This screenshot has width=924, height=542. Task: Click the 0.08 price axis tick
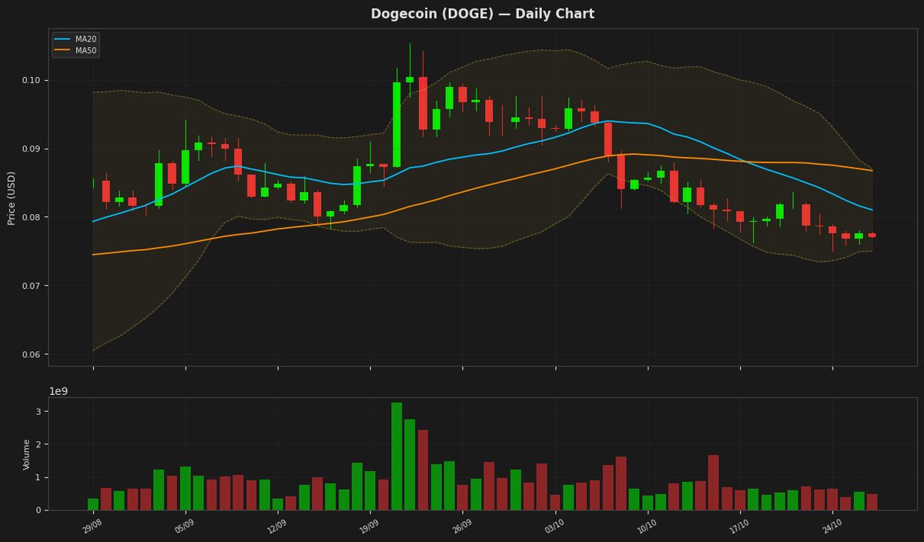click(31, 218)
